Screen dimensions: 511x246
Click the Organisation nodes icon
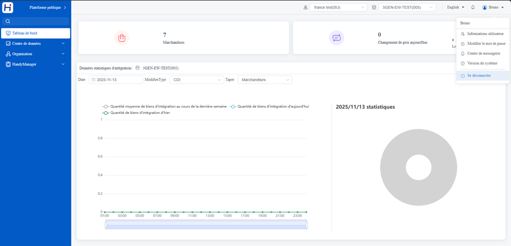[x=8, y=54]
